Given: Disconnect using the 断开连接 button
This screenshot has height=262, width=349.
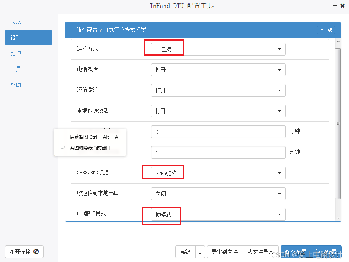Looking at the screenshot, I should [24, 252].
